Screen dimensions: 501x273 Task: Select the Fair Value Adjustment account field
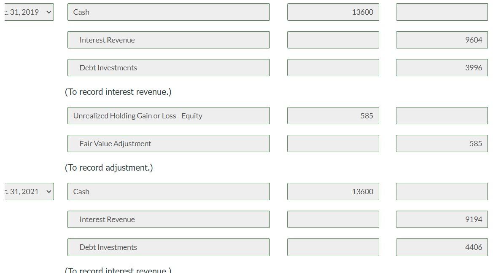[168, 143]
